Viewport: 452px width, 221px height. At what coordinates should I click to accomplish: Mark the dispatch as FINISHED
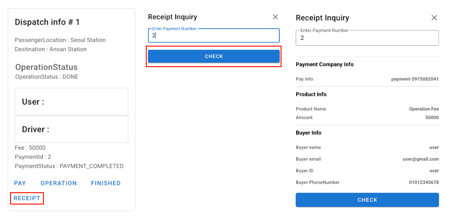pyautogui.click(x=106, y=183)
